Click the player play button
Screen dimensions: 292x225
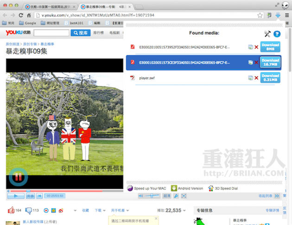[16, 196]
